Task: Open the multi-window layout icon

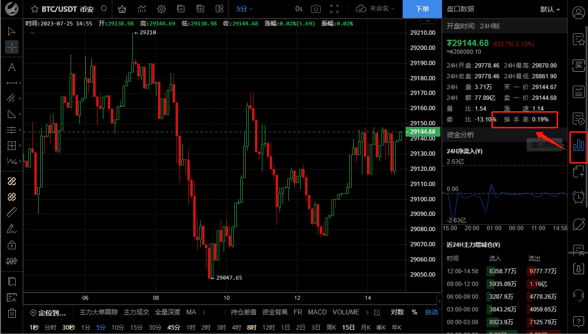Action: pos(220,9)
